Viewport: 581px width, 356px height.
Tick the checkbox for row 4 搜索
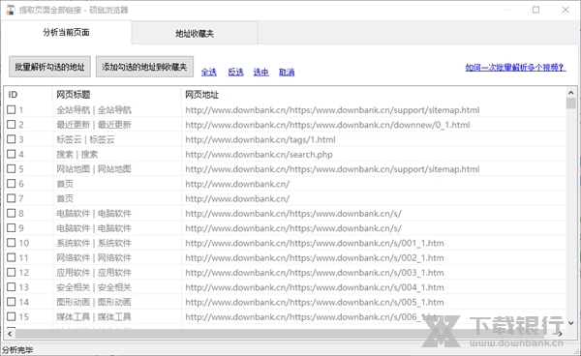(12, 154)
